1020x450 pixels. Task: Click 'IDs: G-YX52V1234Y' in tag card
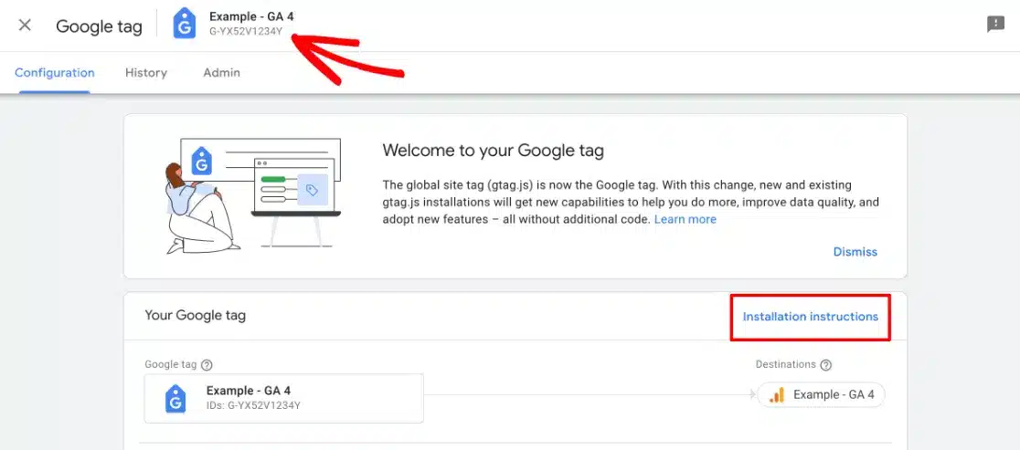(253, 406)
